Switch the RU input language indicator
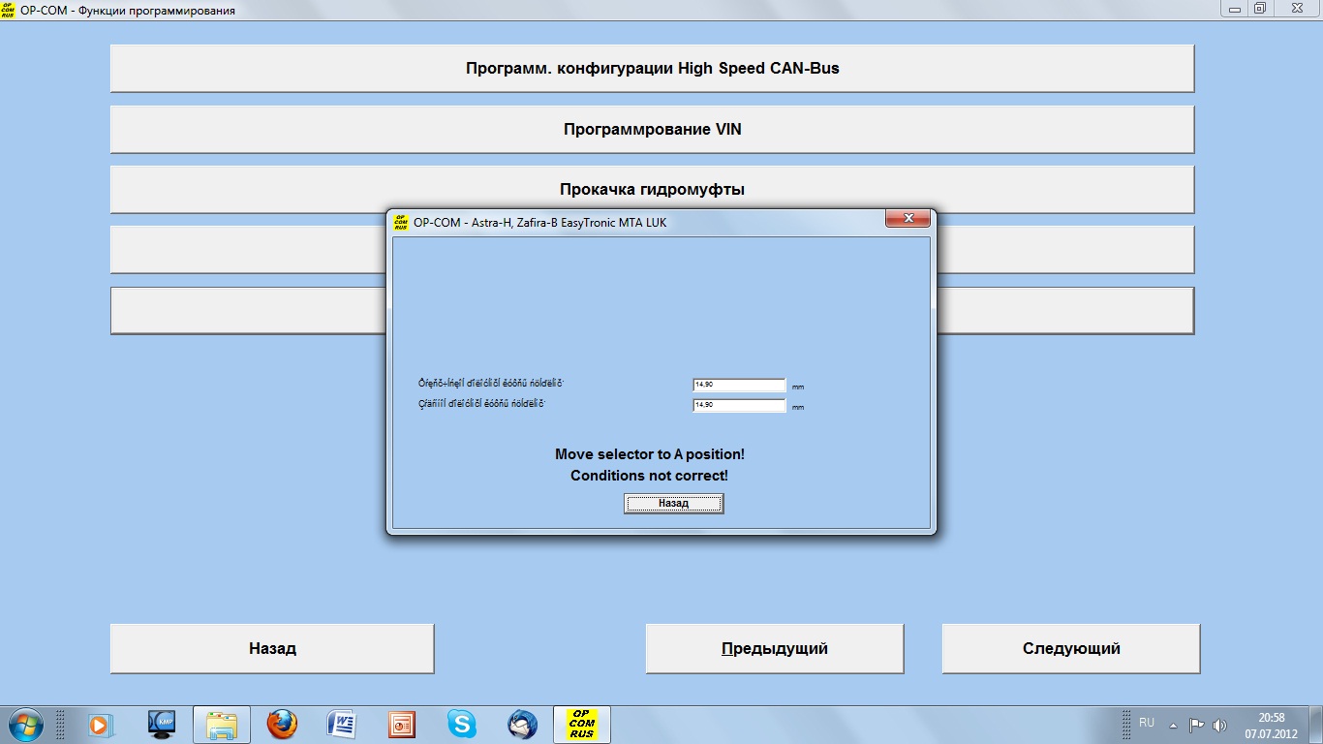The height and width of the screenshot is (744, 1323). [x=1147, y=723]
